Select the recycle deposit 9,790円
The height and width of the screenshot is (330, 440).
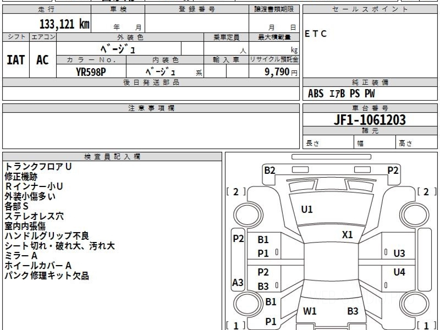pos(281,72)
